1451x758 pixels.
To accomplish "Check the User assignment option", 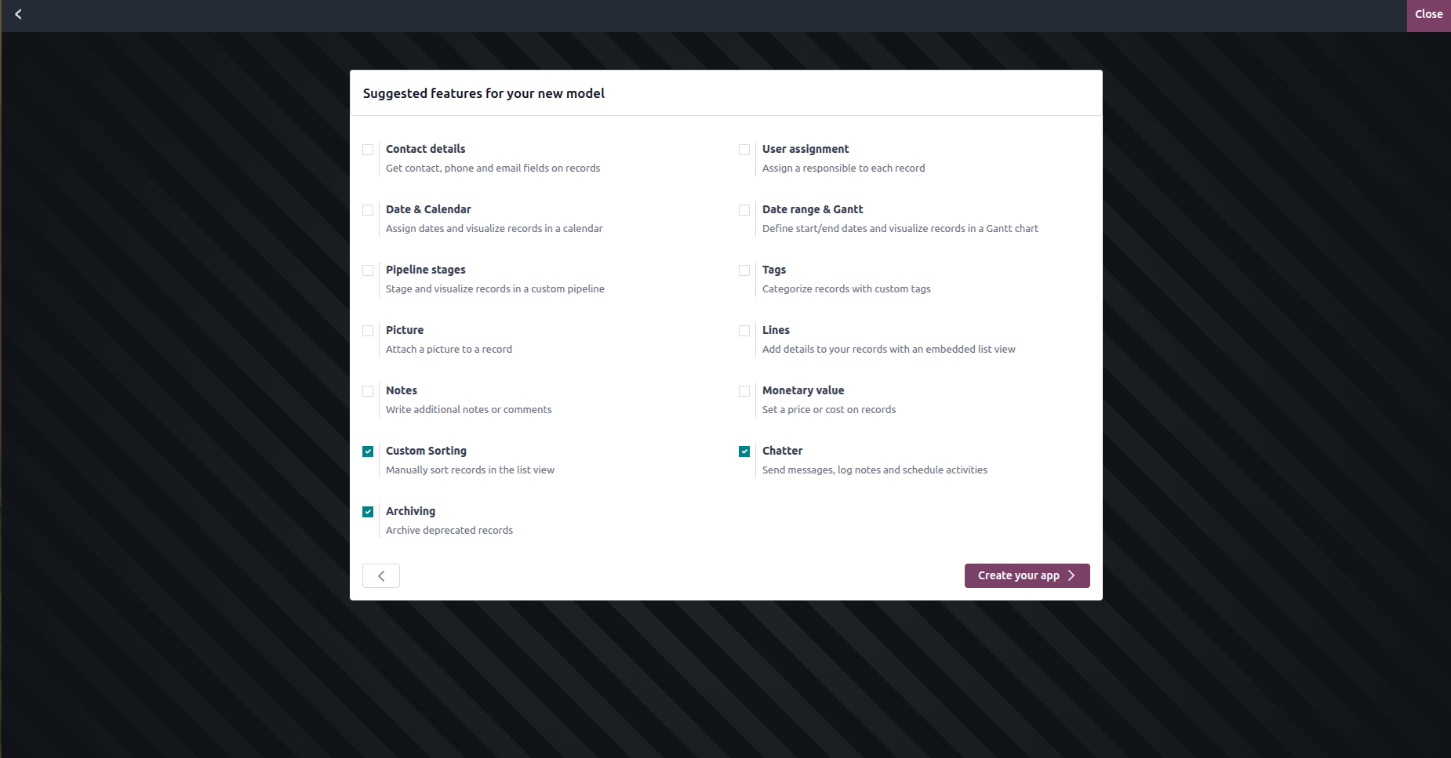I will coord(744,150).
